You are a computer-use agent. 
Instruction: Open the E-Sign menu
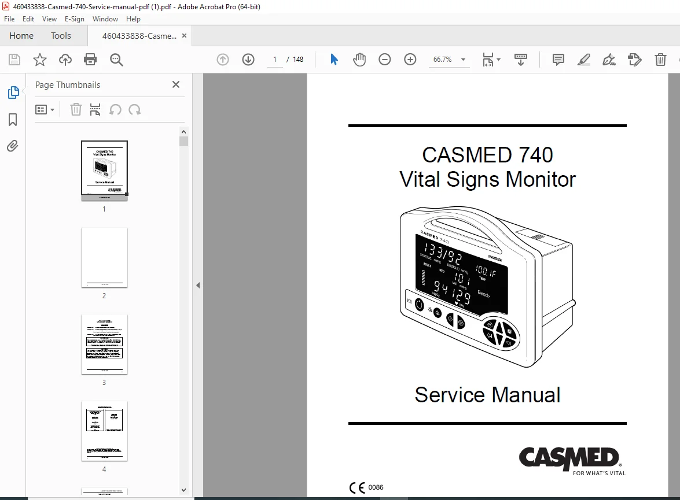(x=74, y=19)
